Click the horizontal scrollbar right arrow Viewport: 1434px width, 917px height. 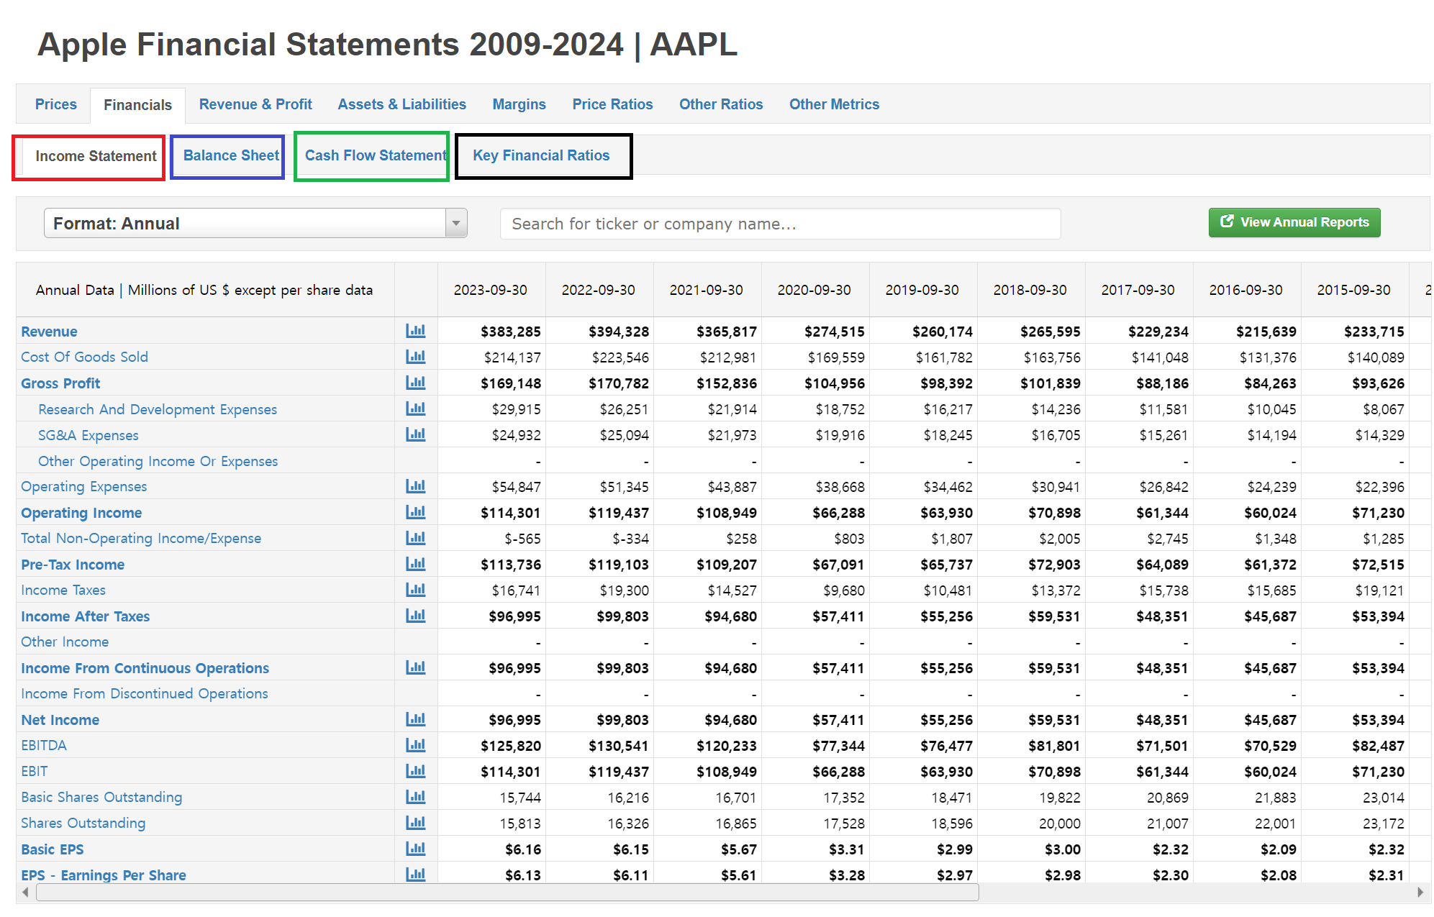(1420, 893)
